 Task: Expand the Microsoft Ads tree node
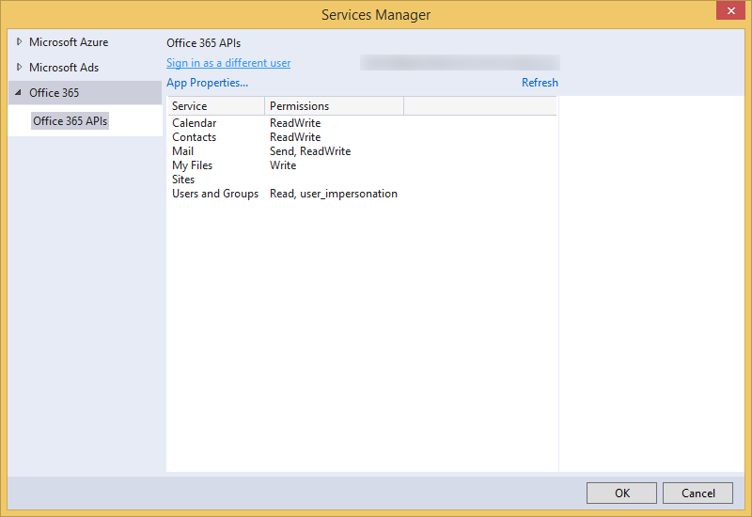pos(19,67)
